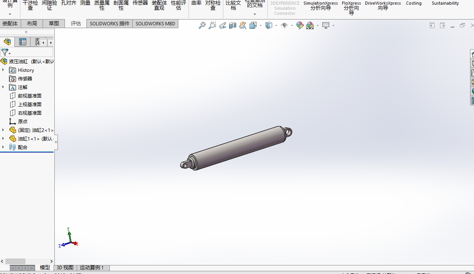Click the 曲率 curvature tool

pyautogui.click(x=196, y=3)
